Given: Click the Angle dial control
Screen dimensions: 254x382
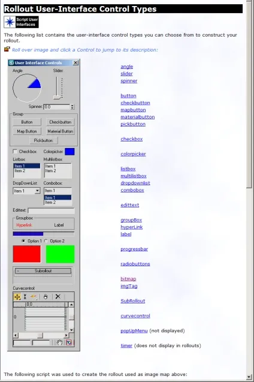Looking at the screenshot, I should 27,88.
